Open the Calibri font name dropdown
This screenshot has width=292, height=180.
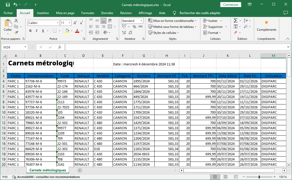(x=58, y=23)
